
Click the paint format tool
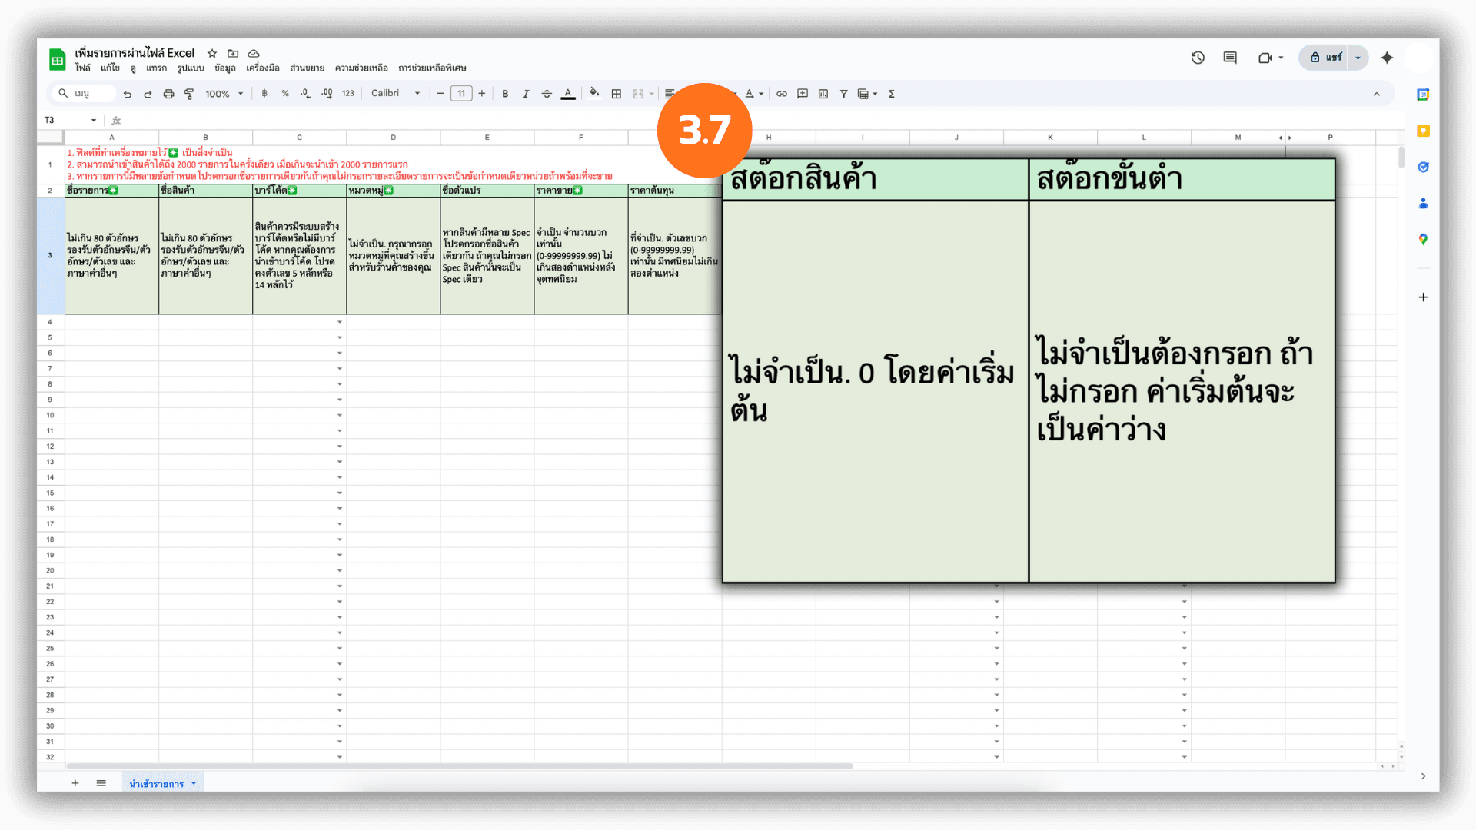coord(189,94)
